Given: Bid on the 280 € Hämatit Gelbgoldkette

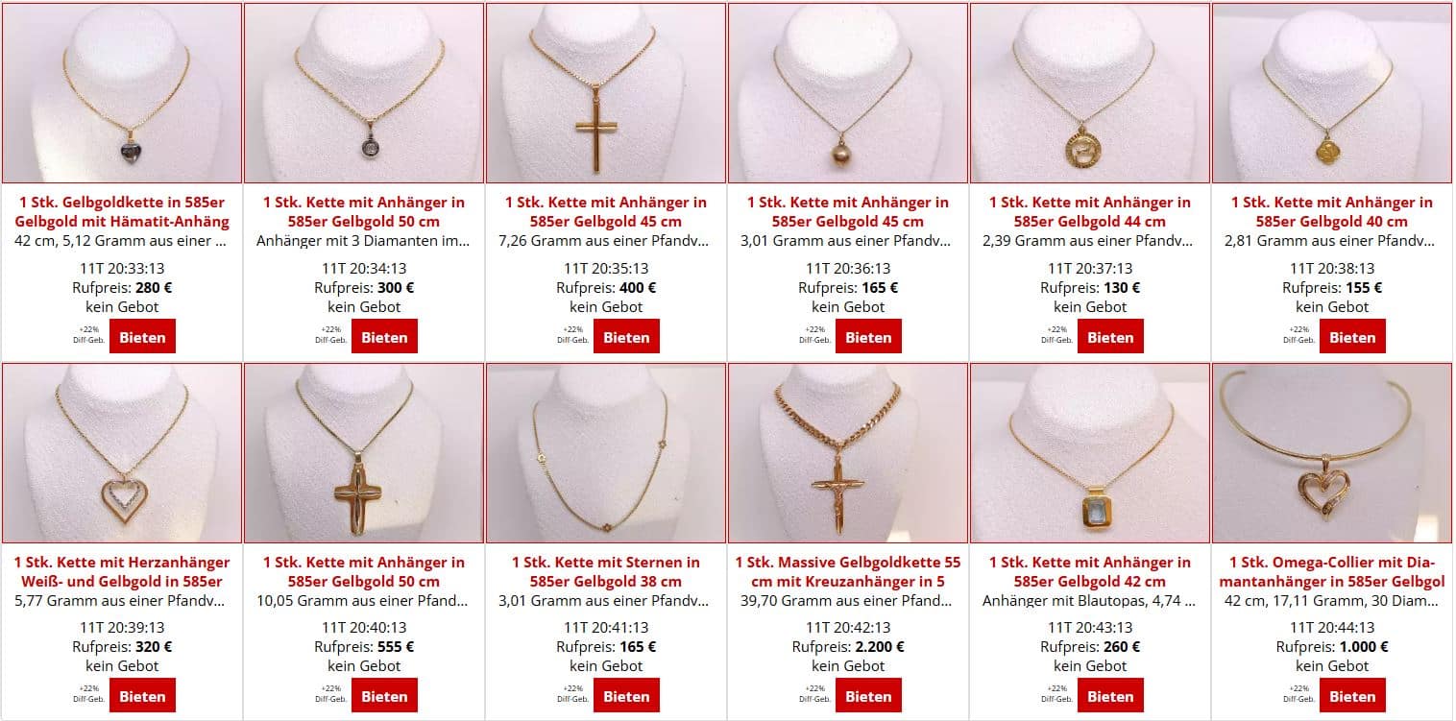Looking at the screenshot, I should 142,337.
